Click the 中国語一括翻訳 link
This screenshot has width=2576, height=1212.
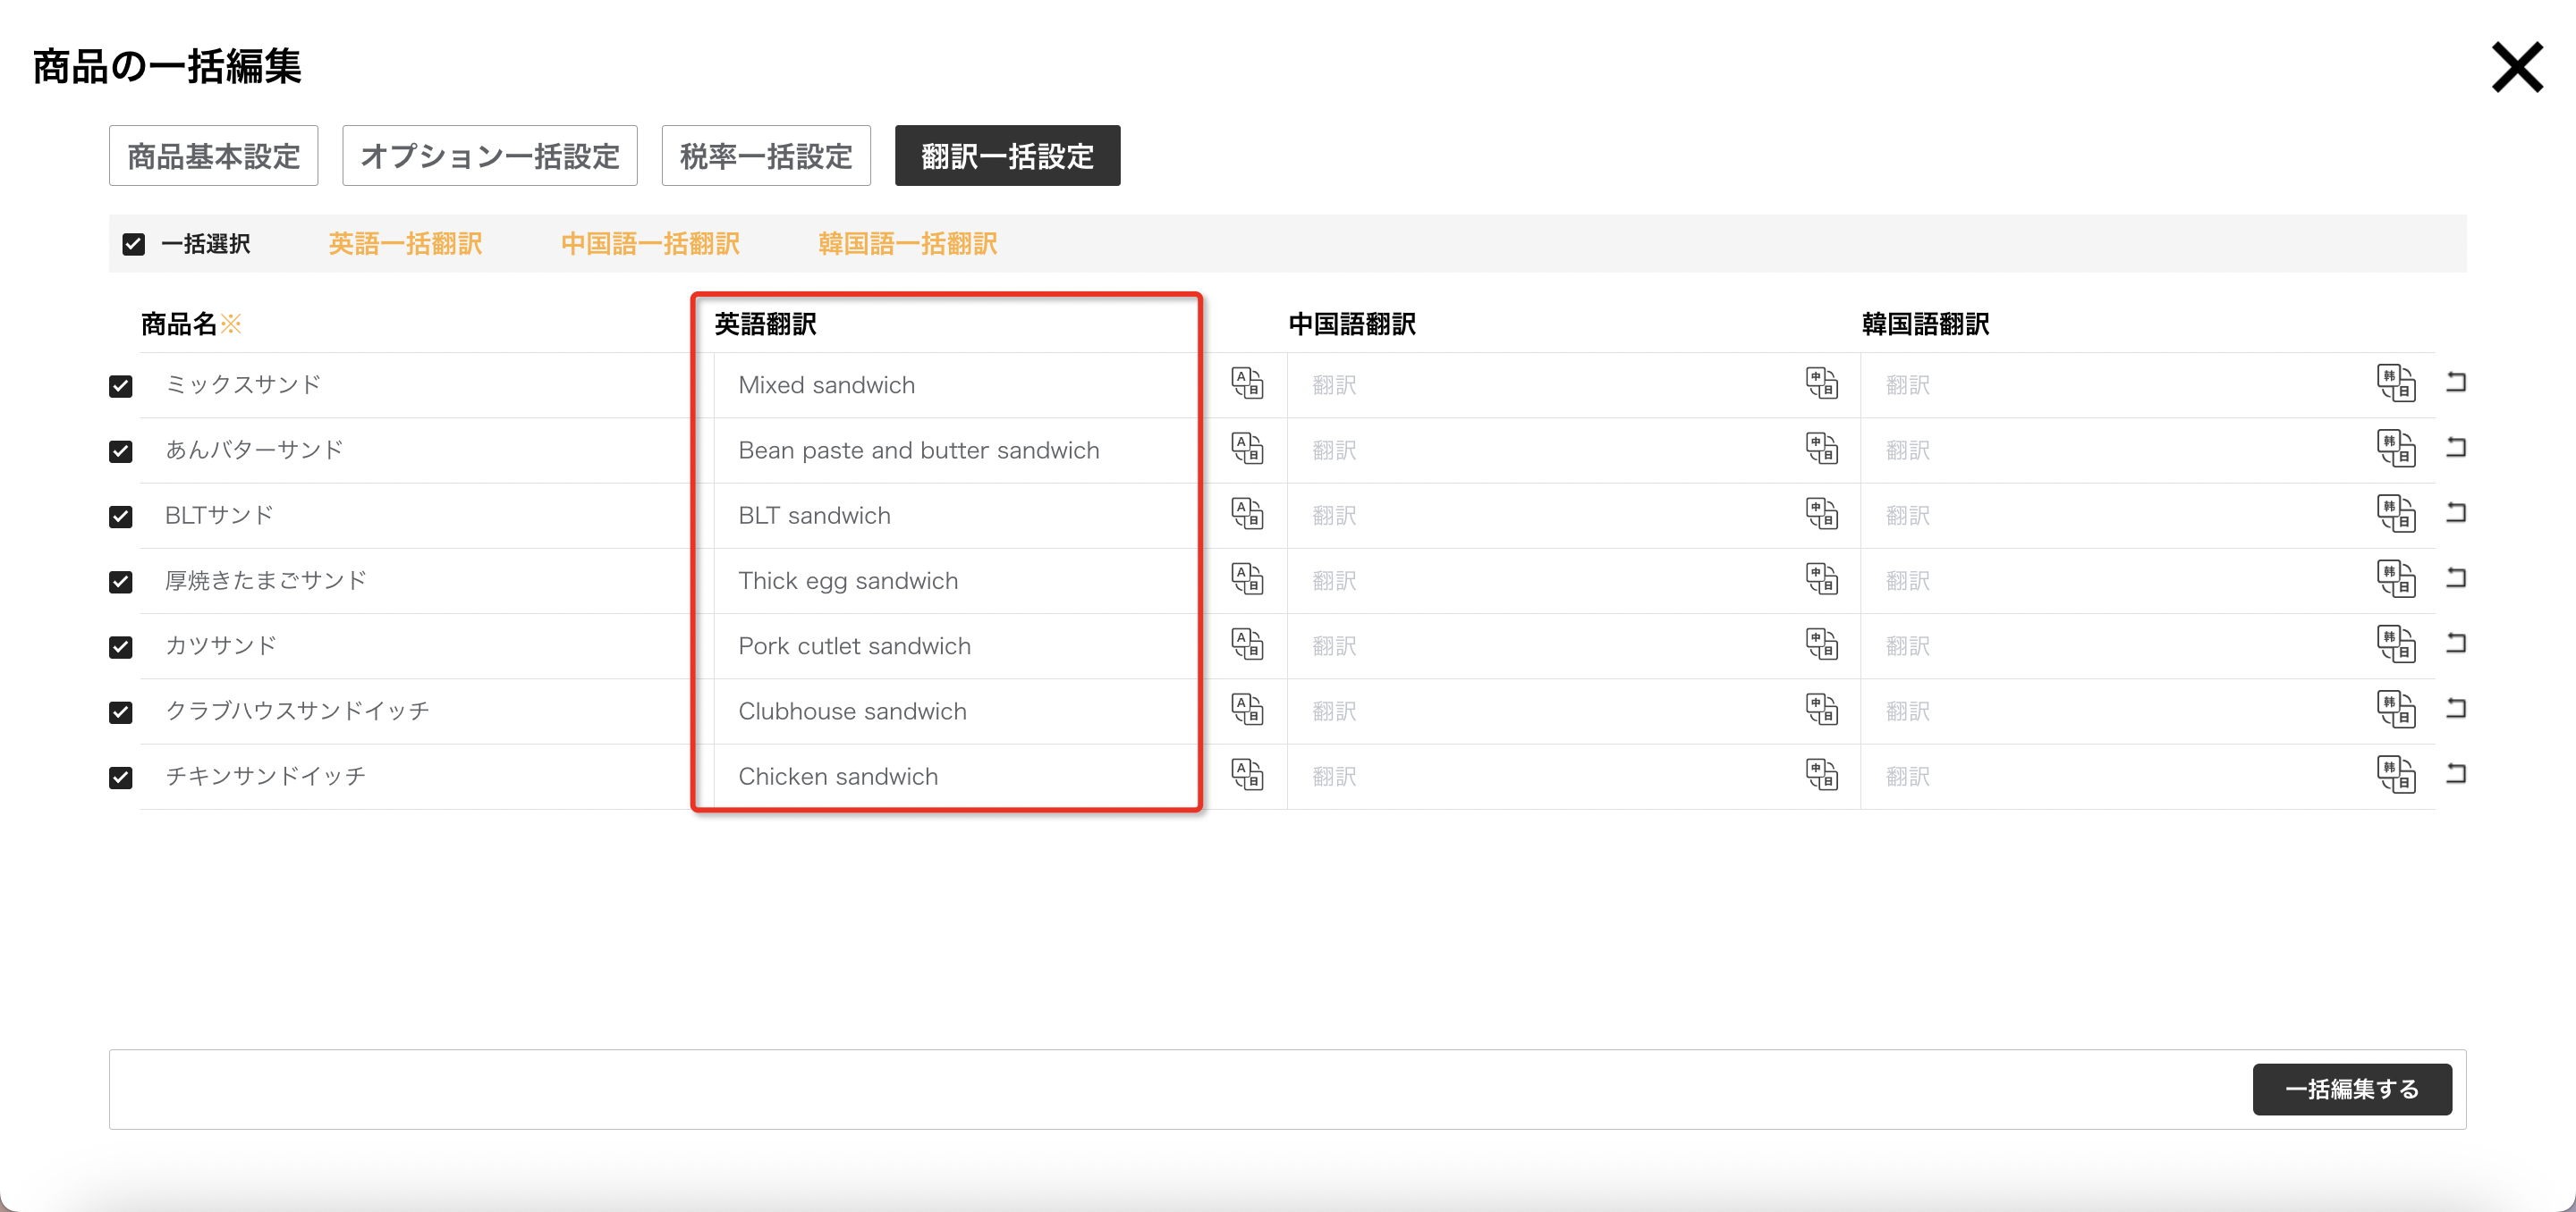tap(650, 244)
